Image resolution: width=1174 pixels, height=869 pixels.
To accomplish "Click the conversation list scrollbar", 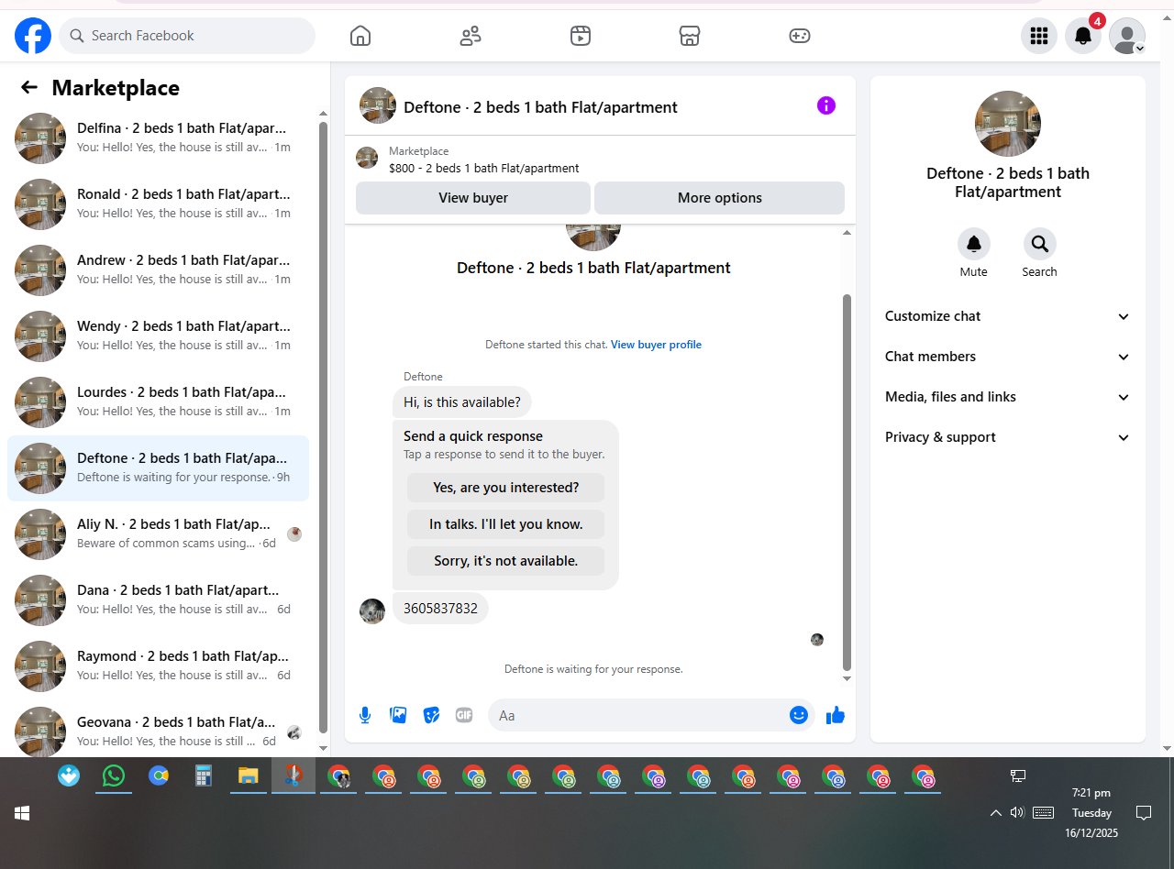I will pos(323,426).
